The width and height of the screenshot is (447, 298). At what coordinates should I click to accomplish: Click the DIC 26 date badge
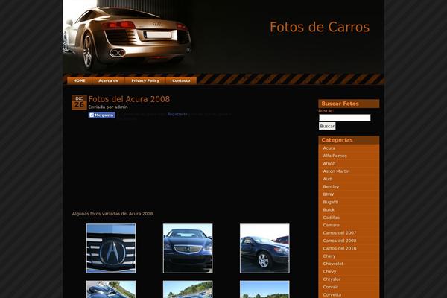click(79, 102)
